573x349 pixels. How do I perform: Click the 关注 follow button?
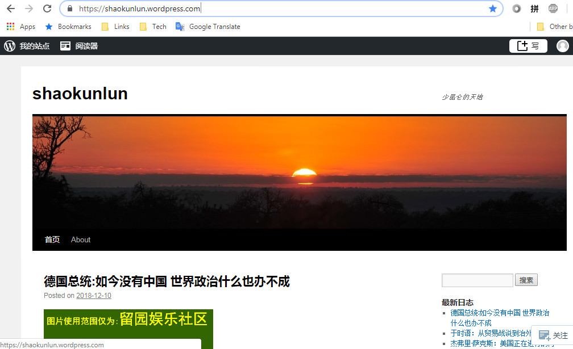tap(553, 335)
